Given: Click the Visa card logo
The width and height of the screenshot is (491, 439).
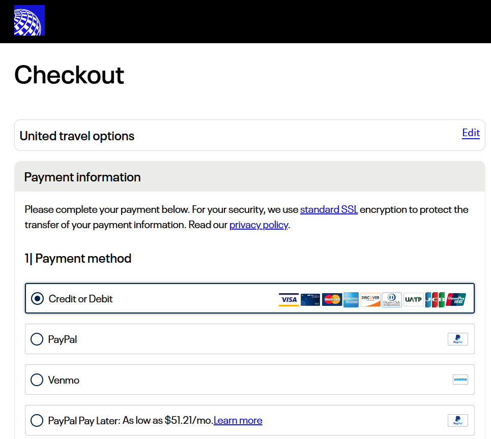Looking at the screenshot, I should (288, 300).
